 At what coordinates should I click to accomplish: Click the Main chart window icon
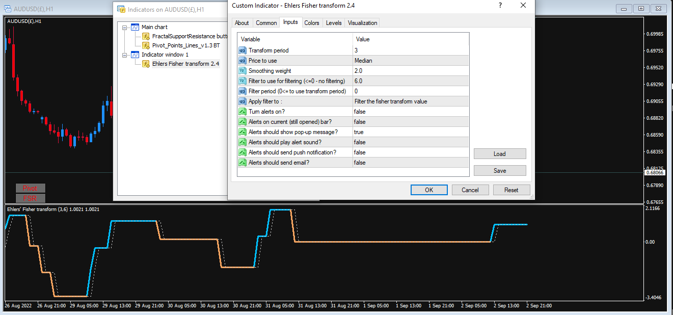(135, 27)
